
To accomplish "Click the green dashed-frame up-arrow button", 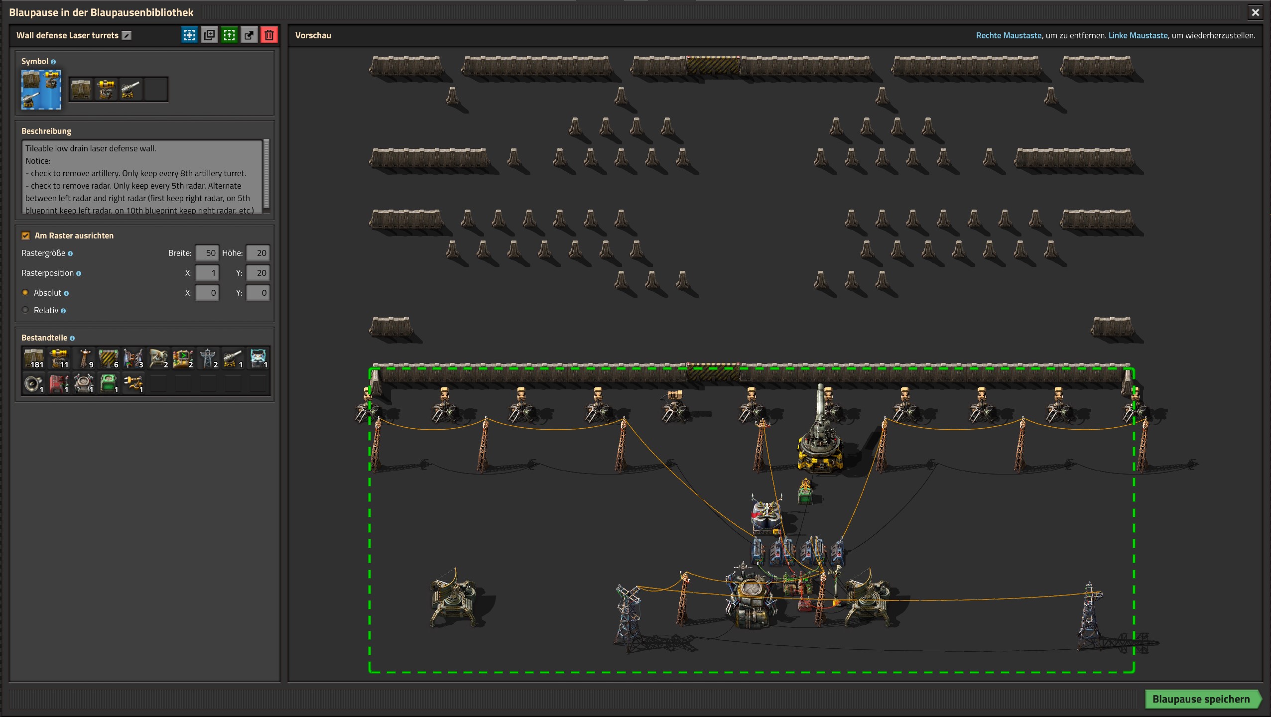I will coord(229,35).
